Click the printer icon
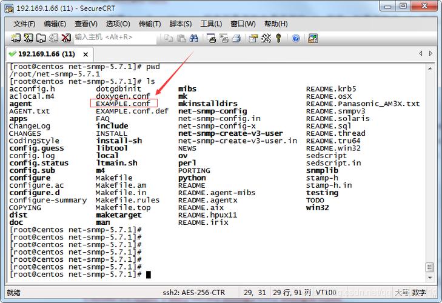442x303 pixels. pyautogui.click(x=236, y=38)
